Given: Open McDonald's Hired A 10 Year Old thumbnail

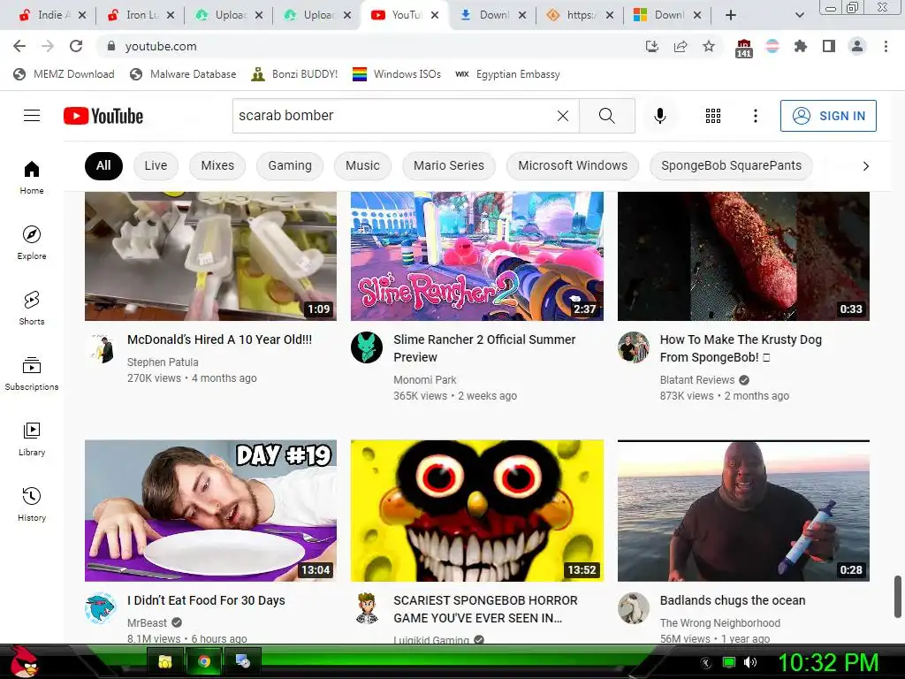Looking at the screenshot, I should click(x=210, y=256).
